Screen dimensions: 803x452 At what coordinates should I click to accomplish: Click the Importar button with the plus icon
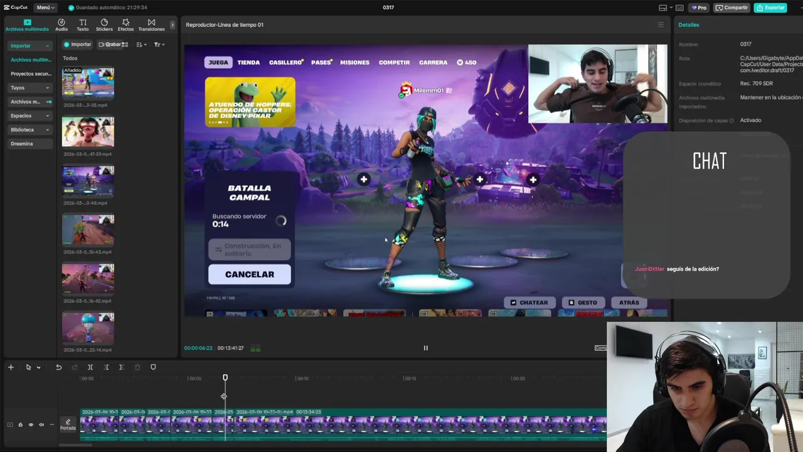click(78, 45)
